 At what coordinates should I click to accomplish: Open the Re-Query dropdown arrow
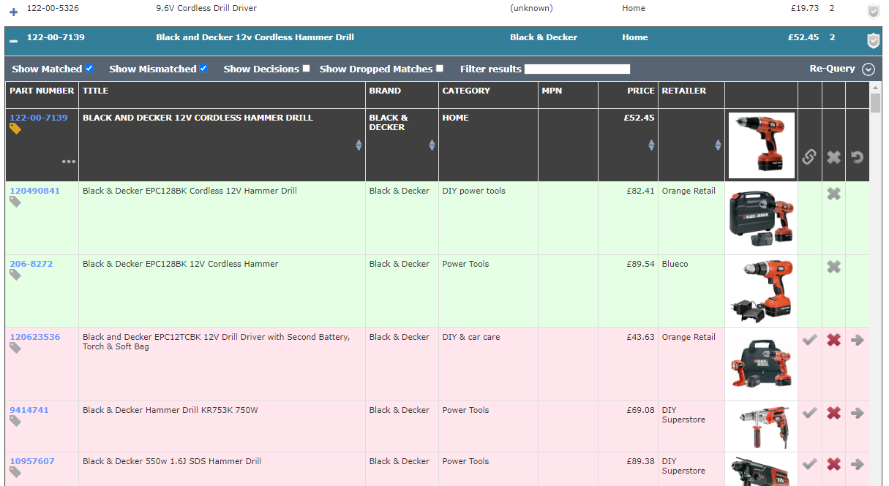click(869, 69)
